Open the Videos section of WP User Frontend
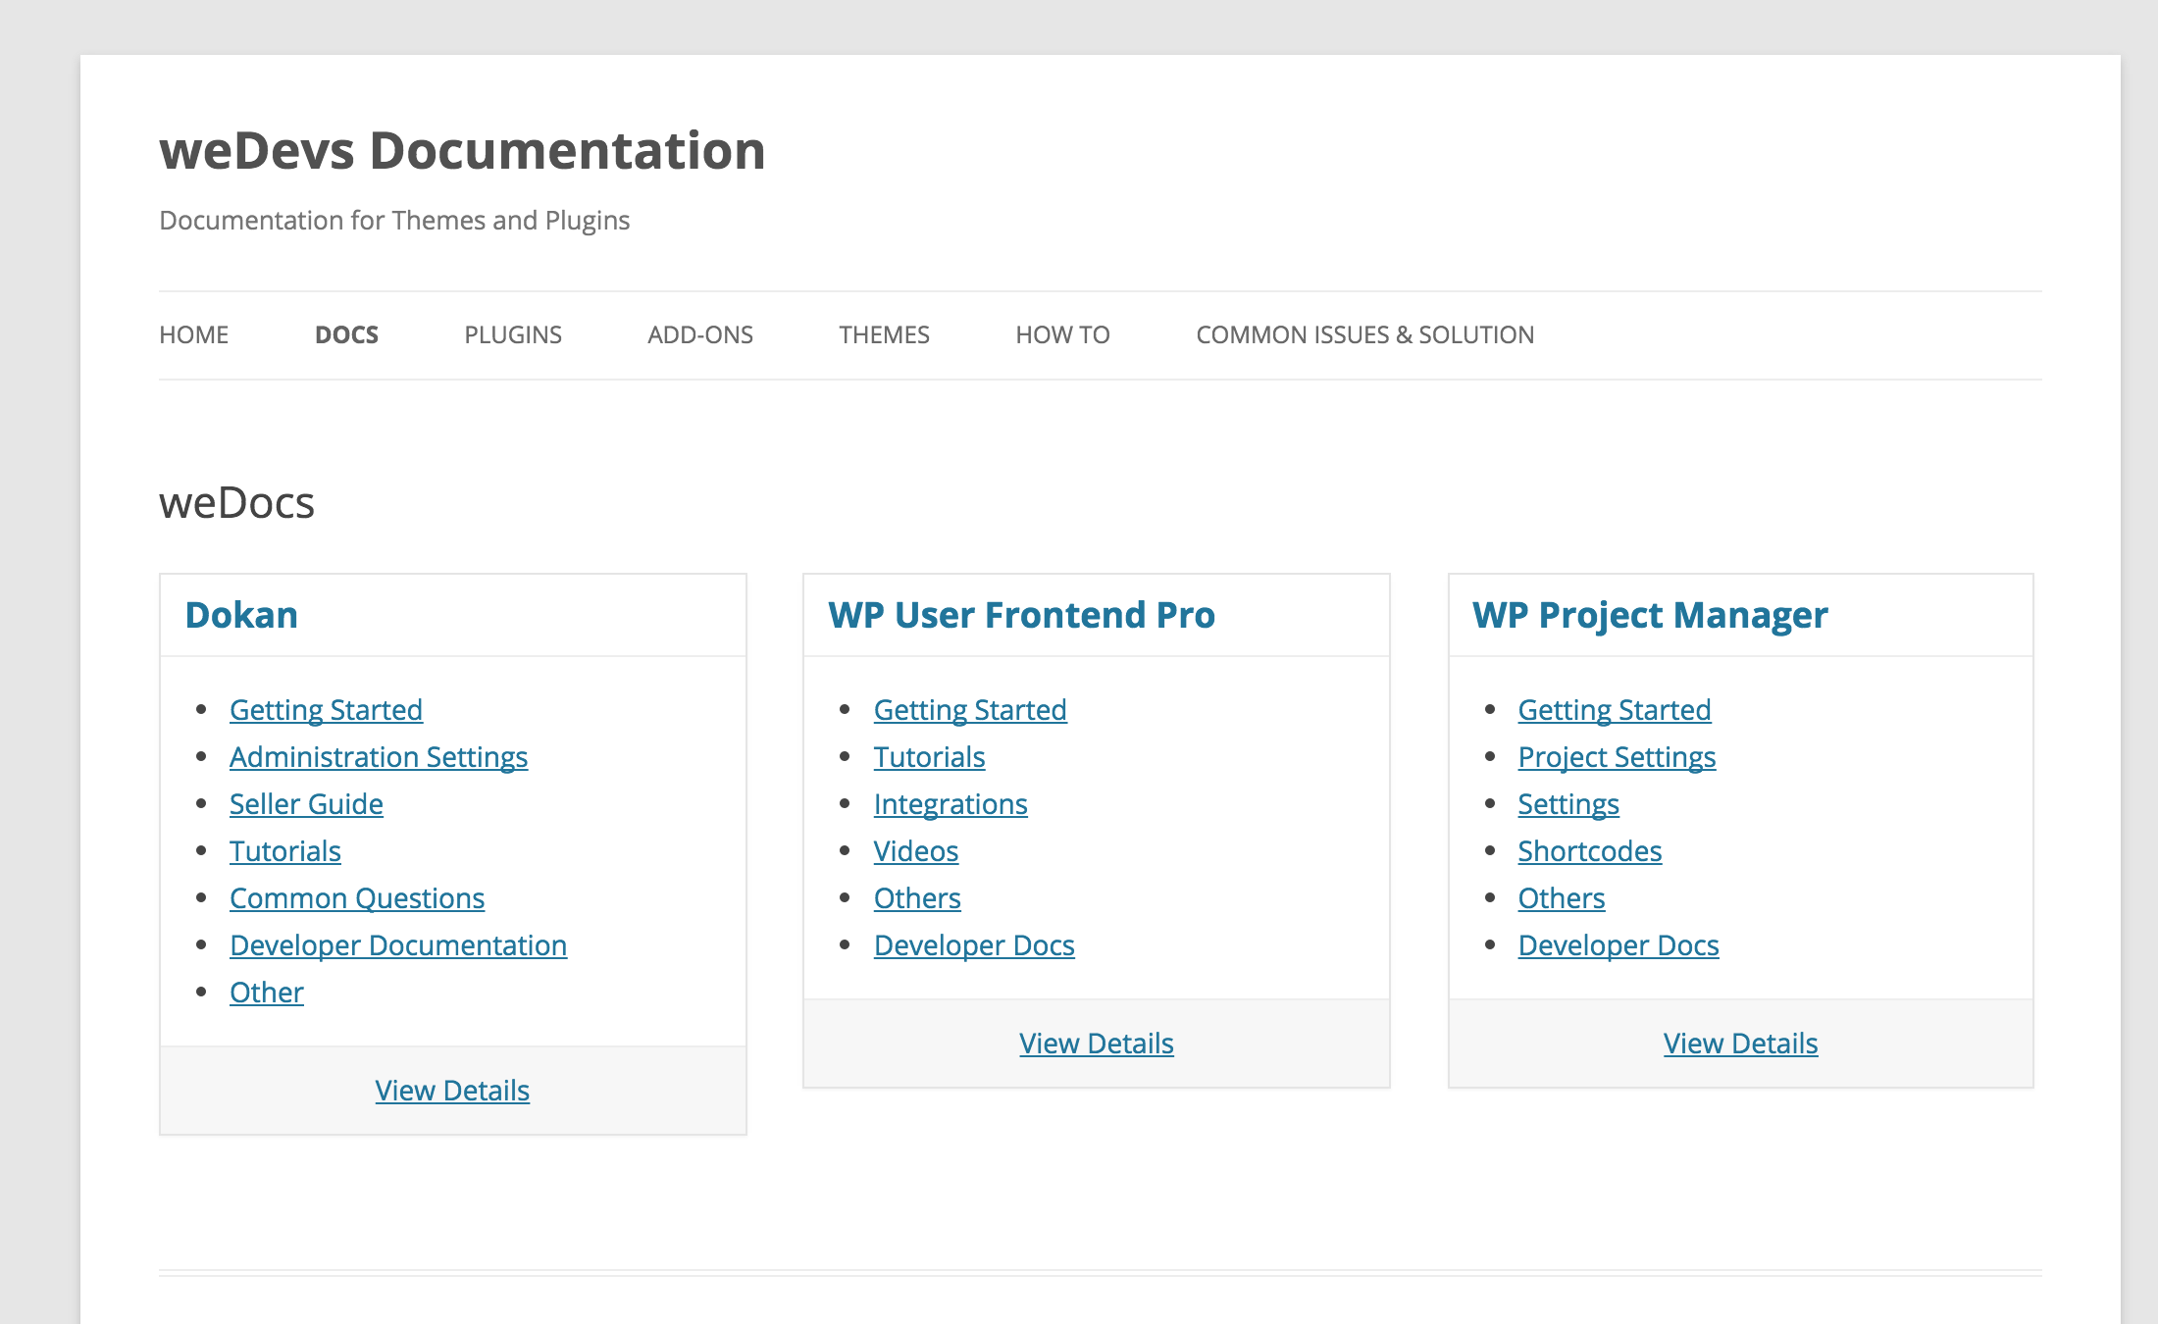2158x1324 pixels. point(915,850)
